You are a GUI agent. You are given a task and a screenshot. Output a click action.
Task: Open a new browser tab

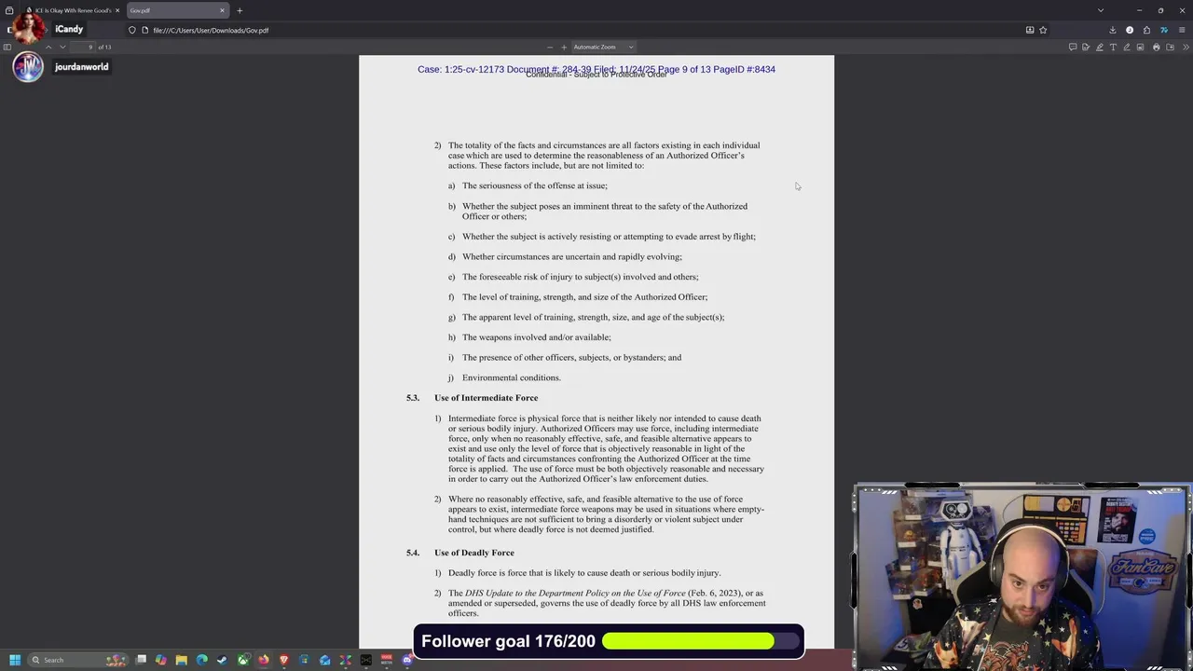[x=240, y=10]
